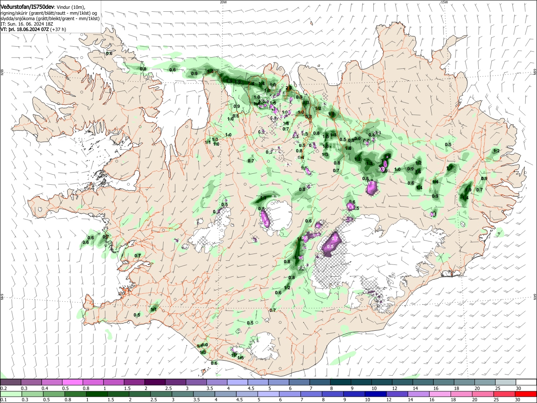
Task: Select the pale green 0.1 rain legend swatch
Action: tap(11, 394)
